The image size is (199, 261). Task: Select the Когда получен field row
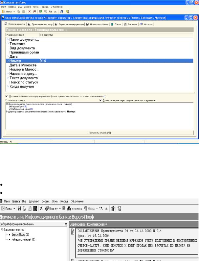point(99,87)
